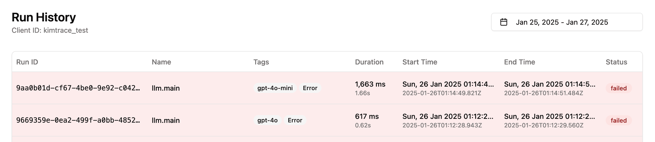
Task: Click the Status column header
Action: coord(616,62)
